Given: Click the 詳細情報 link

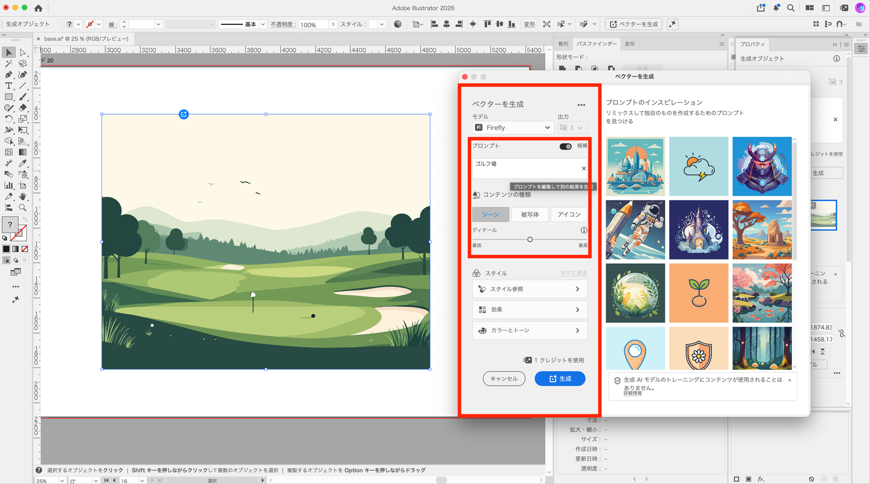Looking at the screenshot, I should pos(633,394).
